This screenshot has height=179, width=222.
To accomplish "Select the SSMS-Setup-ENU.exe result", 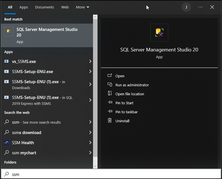I will coord(47,72).
